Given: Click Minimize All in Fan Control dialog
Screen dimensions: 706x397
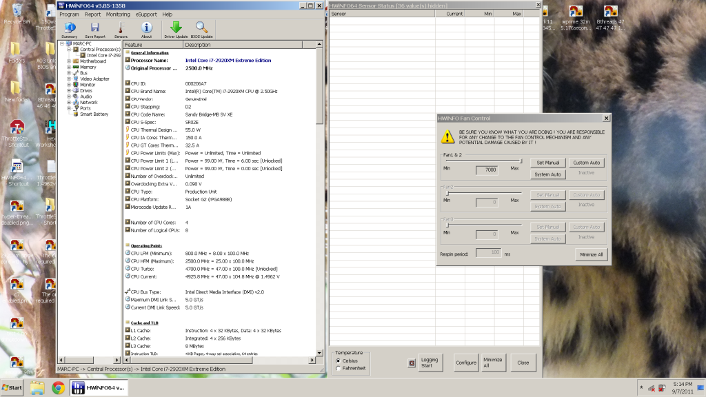Looking at the screenshot, I should [x=591, y=254].
